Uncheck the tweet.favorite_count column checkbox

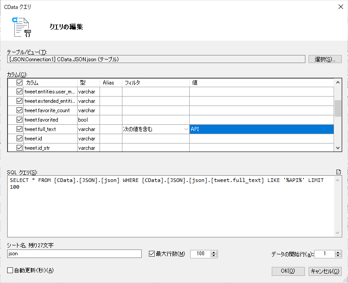[19, 110]
